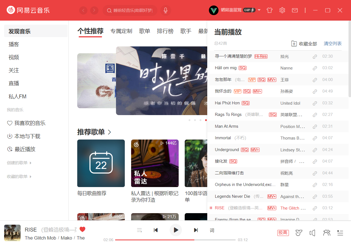Image resolution: width=351 pixels, height=245 pixels.
Task: Click the volume speaker icon
Action: 312,233
